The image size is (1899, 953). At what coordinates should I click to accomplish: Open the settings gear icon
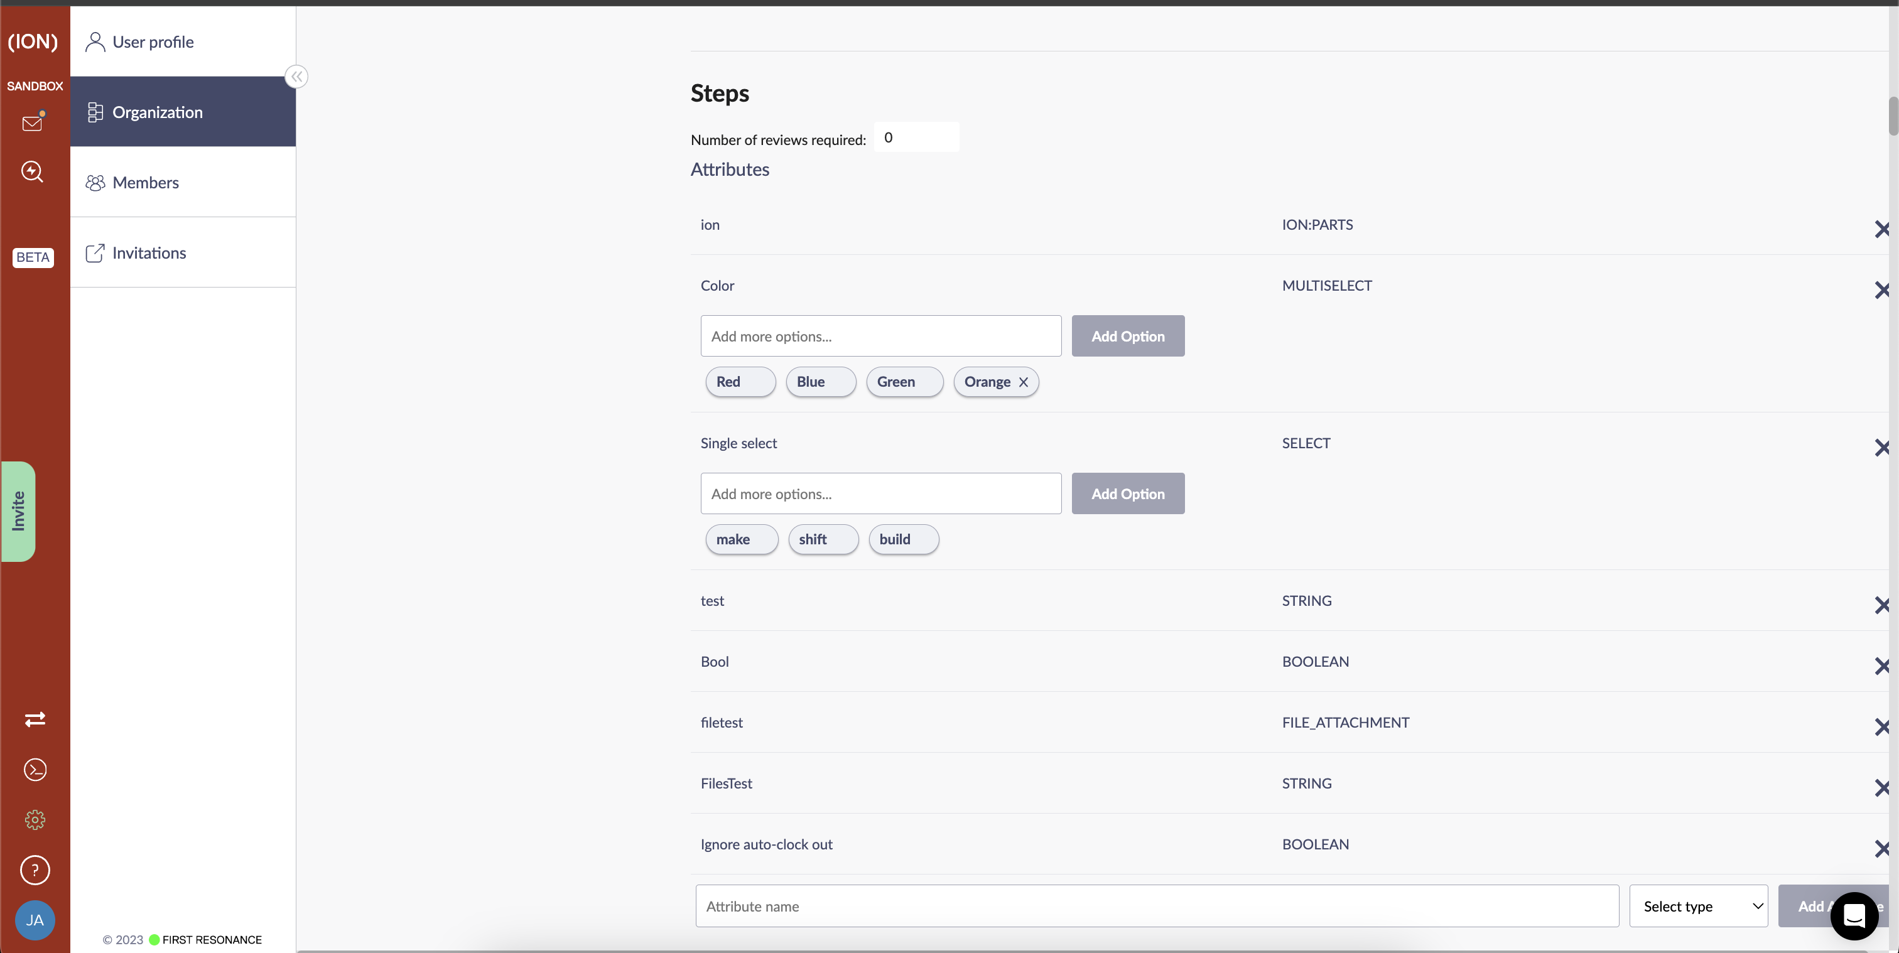(x=35, y=820)
